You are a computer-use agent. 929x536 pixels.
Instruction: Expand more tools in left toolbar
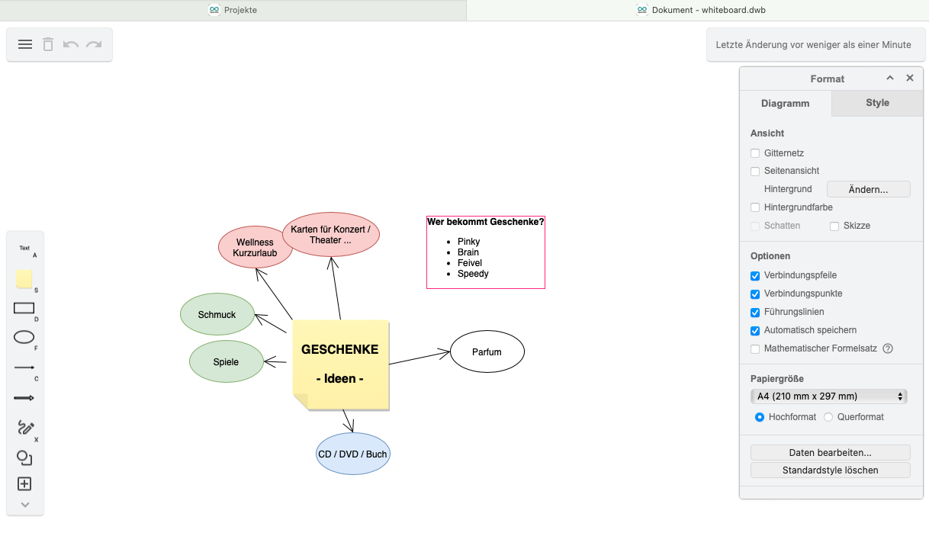(x=24, y=504)
